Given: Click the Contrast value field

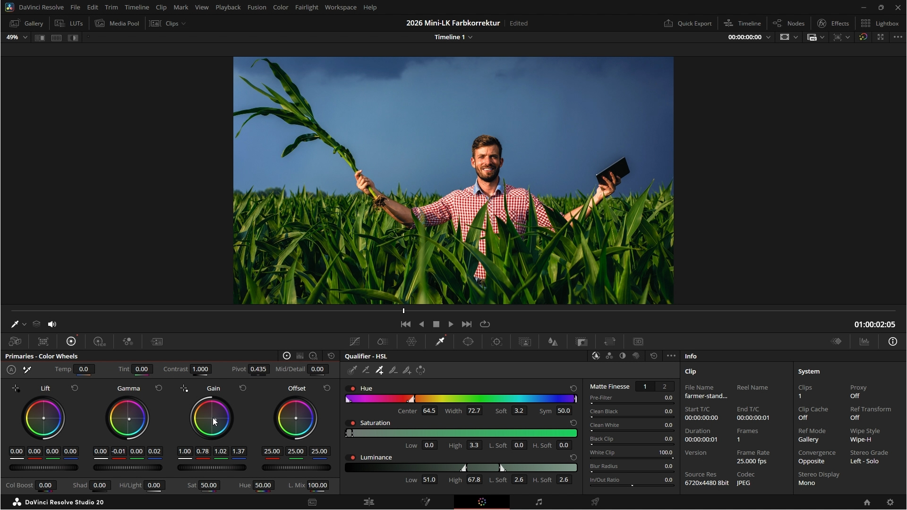Looking at the screenshot, I should pyautogui.click(x=200, y=369).
